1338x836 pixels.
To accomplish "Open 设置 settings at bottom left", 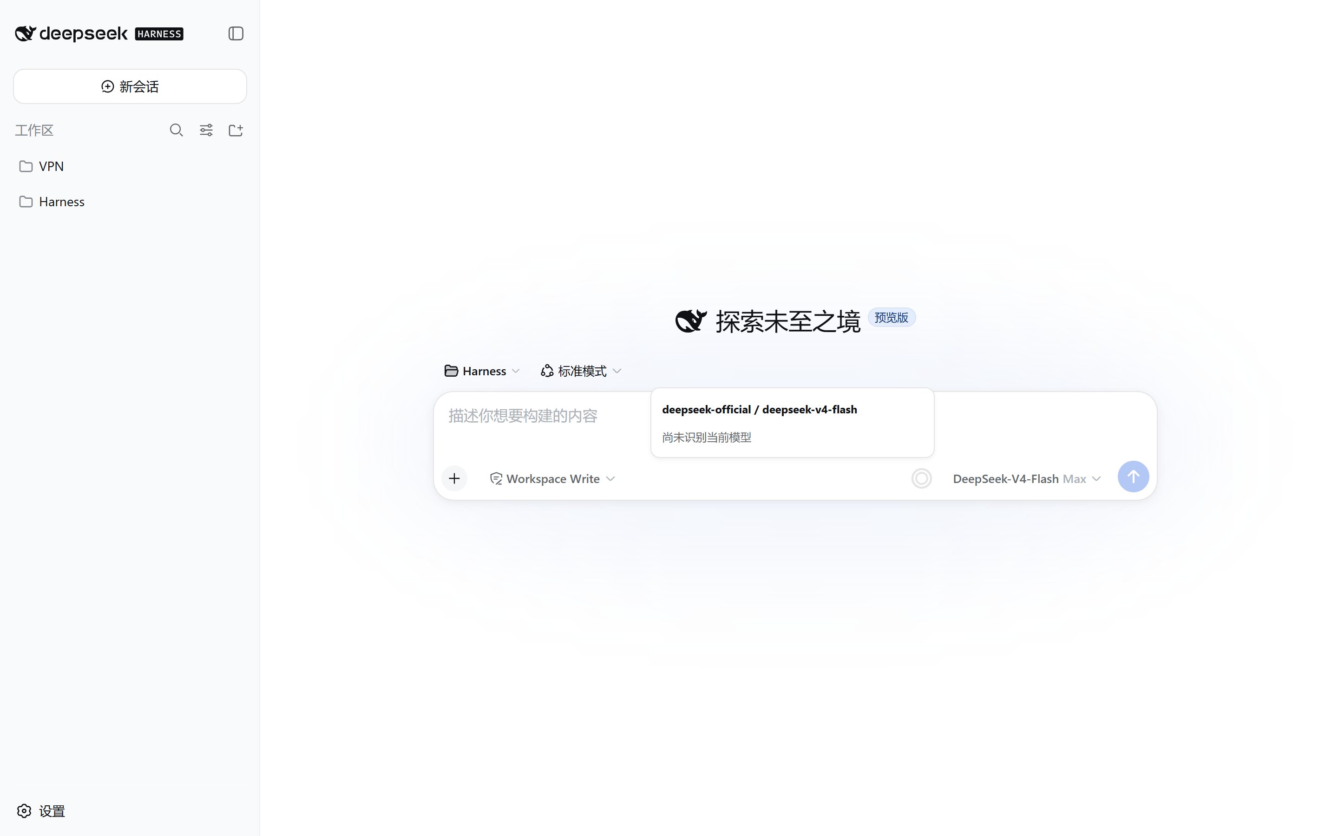I will [41, 810].
